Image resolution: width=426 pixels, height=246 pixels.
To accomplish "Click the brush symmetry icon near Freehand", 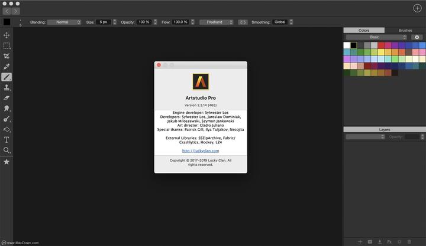I will click(243, 22).
